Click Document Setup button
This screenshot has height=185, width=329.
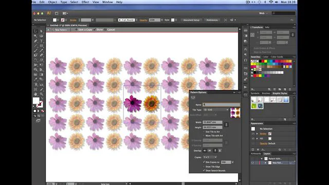click(x=191, y=20)
